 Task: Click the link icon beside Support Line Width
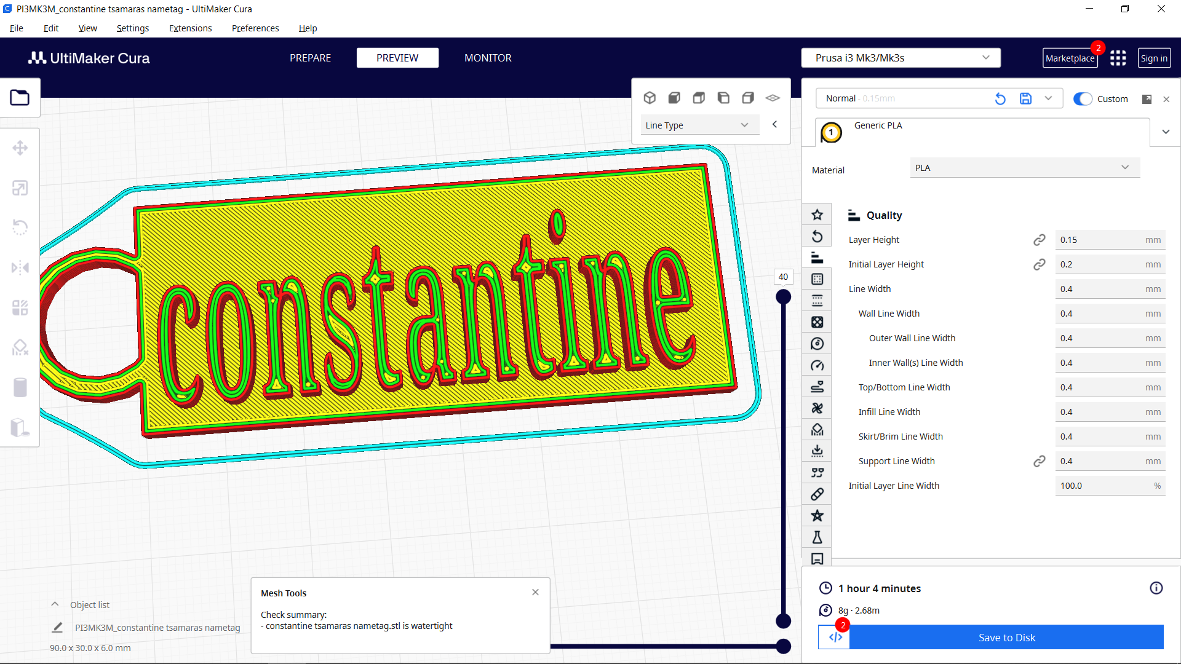(1040, 461)
